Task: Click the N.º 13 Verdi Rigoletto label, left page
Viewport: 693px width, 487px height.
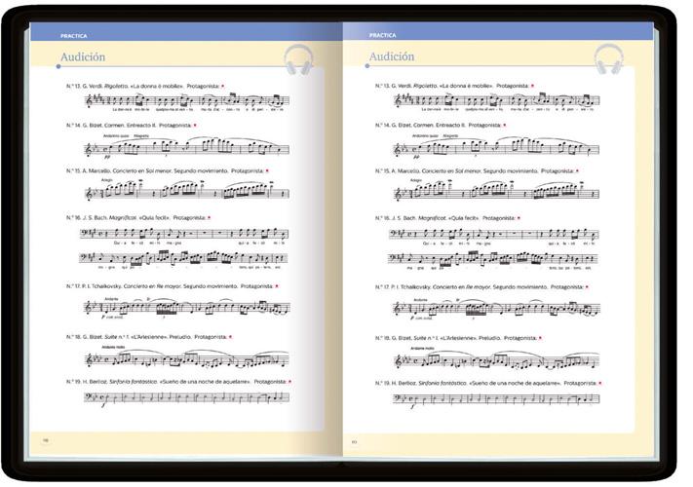Action: tap(145, 86)
